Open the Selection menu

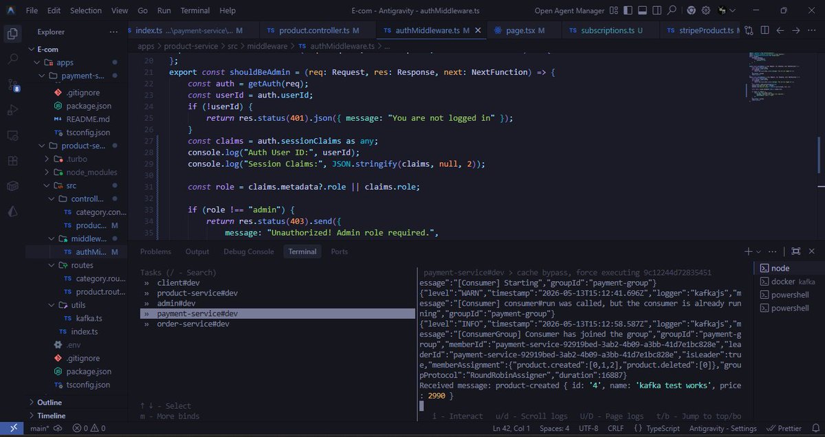(85, 10)
